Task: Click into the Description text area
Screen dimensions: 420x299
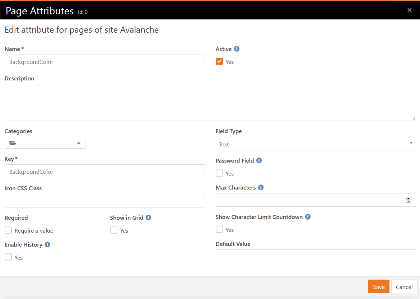Action: [210, 102]
